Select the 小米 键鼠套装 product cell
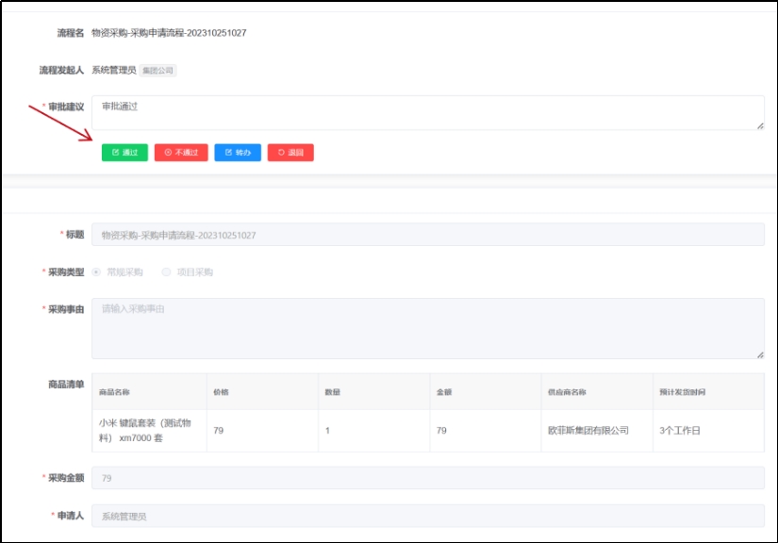Image resolution: width=778 pixels, height=543 pixels. (146, 431)
